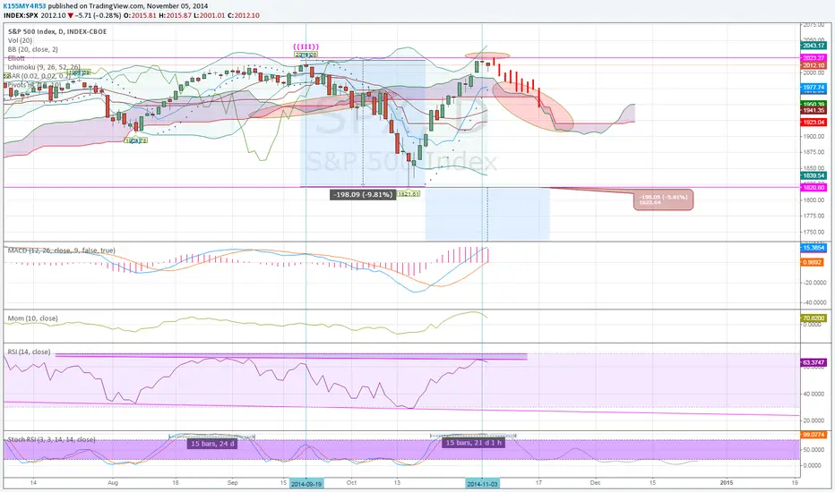Click the 2015 label on time axis
Image resolution: width=835 pixels, height=492 pixels.
[x=727, y=483]
